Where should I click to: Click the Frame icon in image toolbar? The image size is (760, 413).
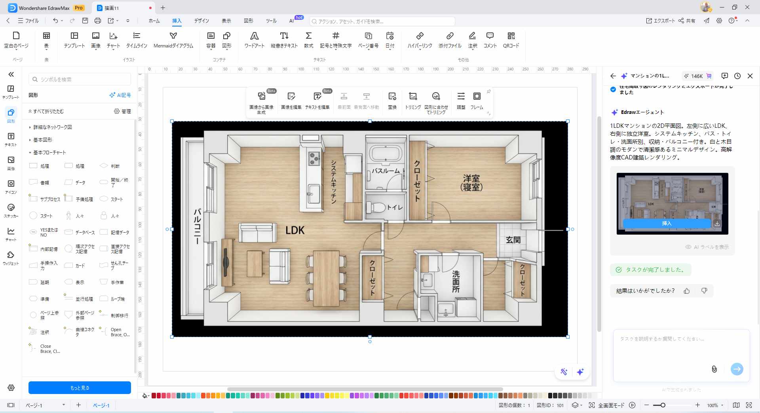[477, 100]
